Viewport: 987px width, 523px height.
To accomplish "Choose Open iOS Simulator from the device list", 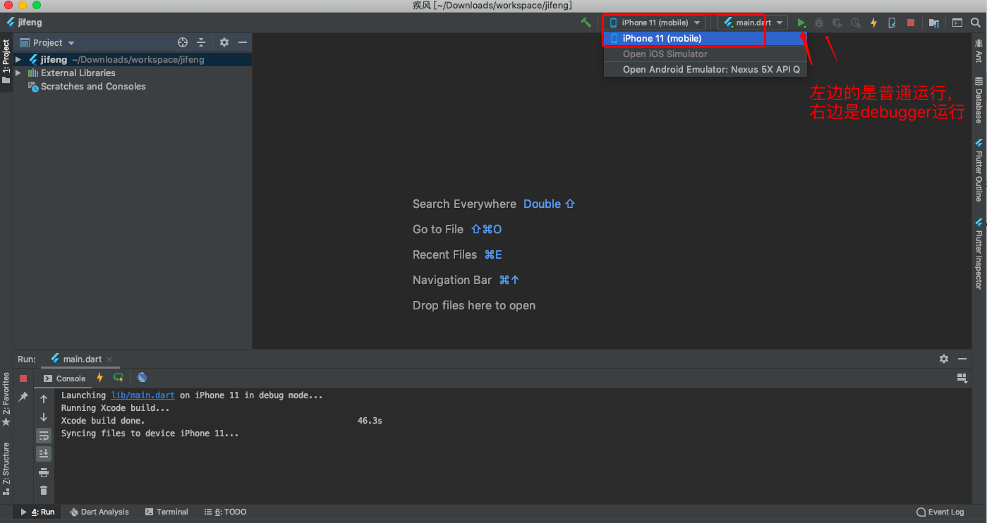I will tap(705, 54).
